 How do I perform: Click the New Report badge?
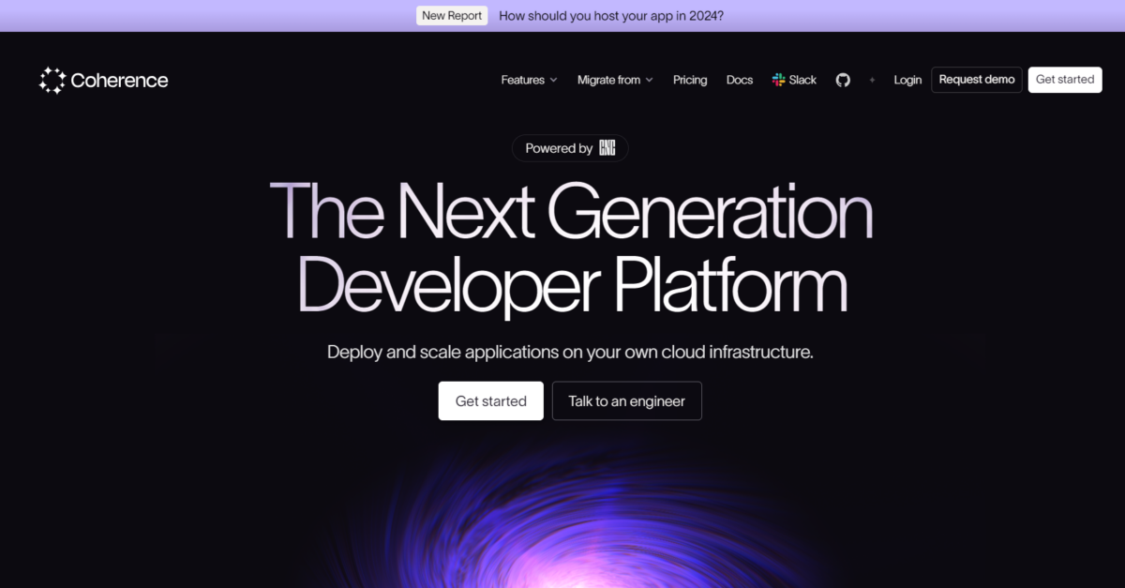coord(451,15)
